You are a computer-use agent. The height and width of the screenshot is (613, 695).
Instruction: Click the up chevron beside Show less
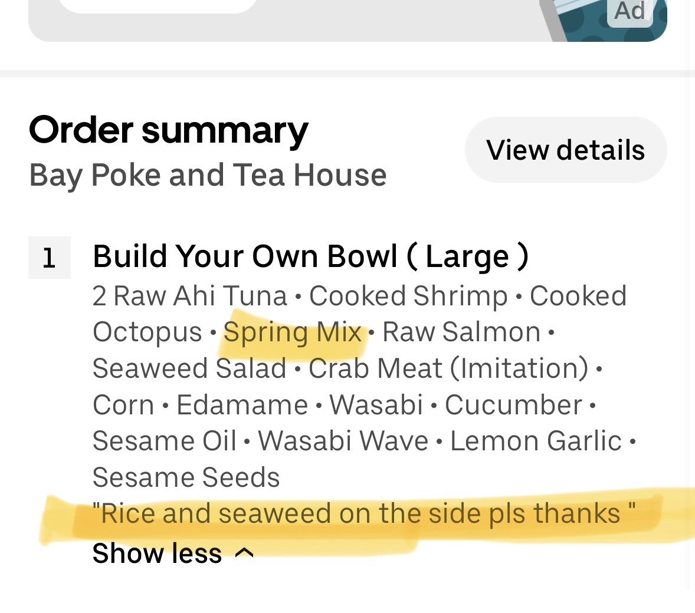(x=244, y=553)
